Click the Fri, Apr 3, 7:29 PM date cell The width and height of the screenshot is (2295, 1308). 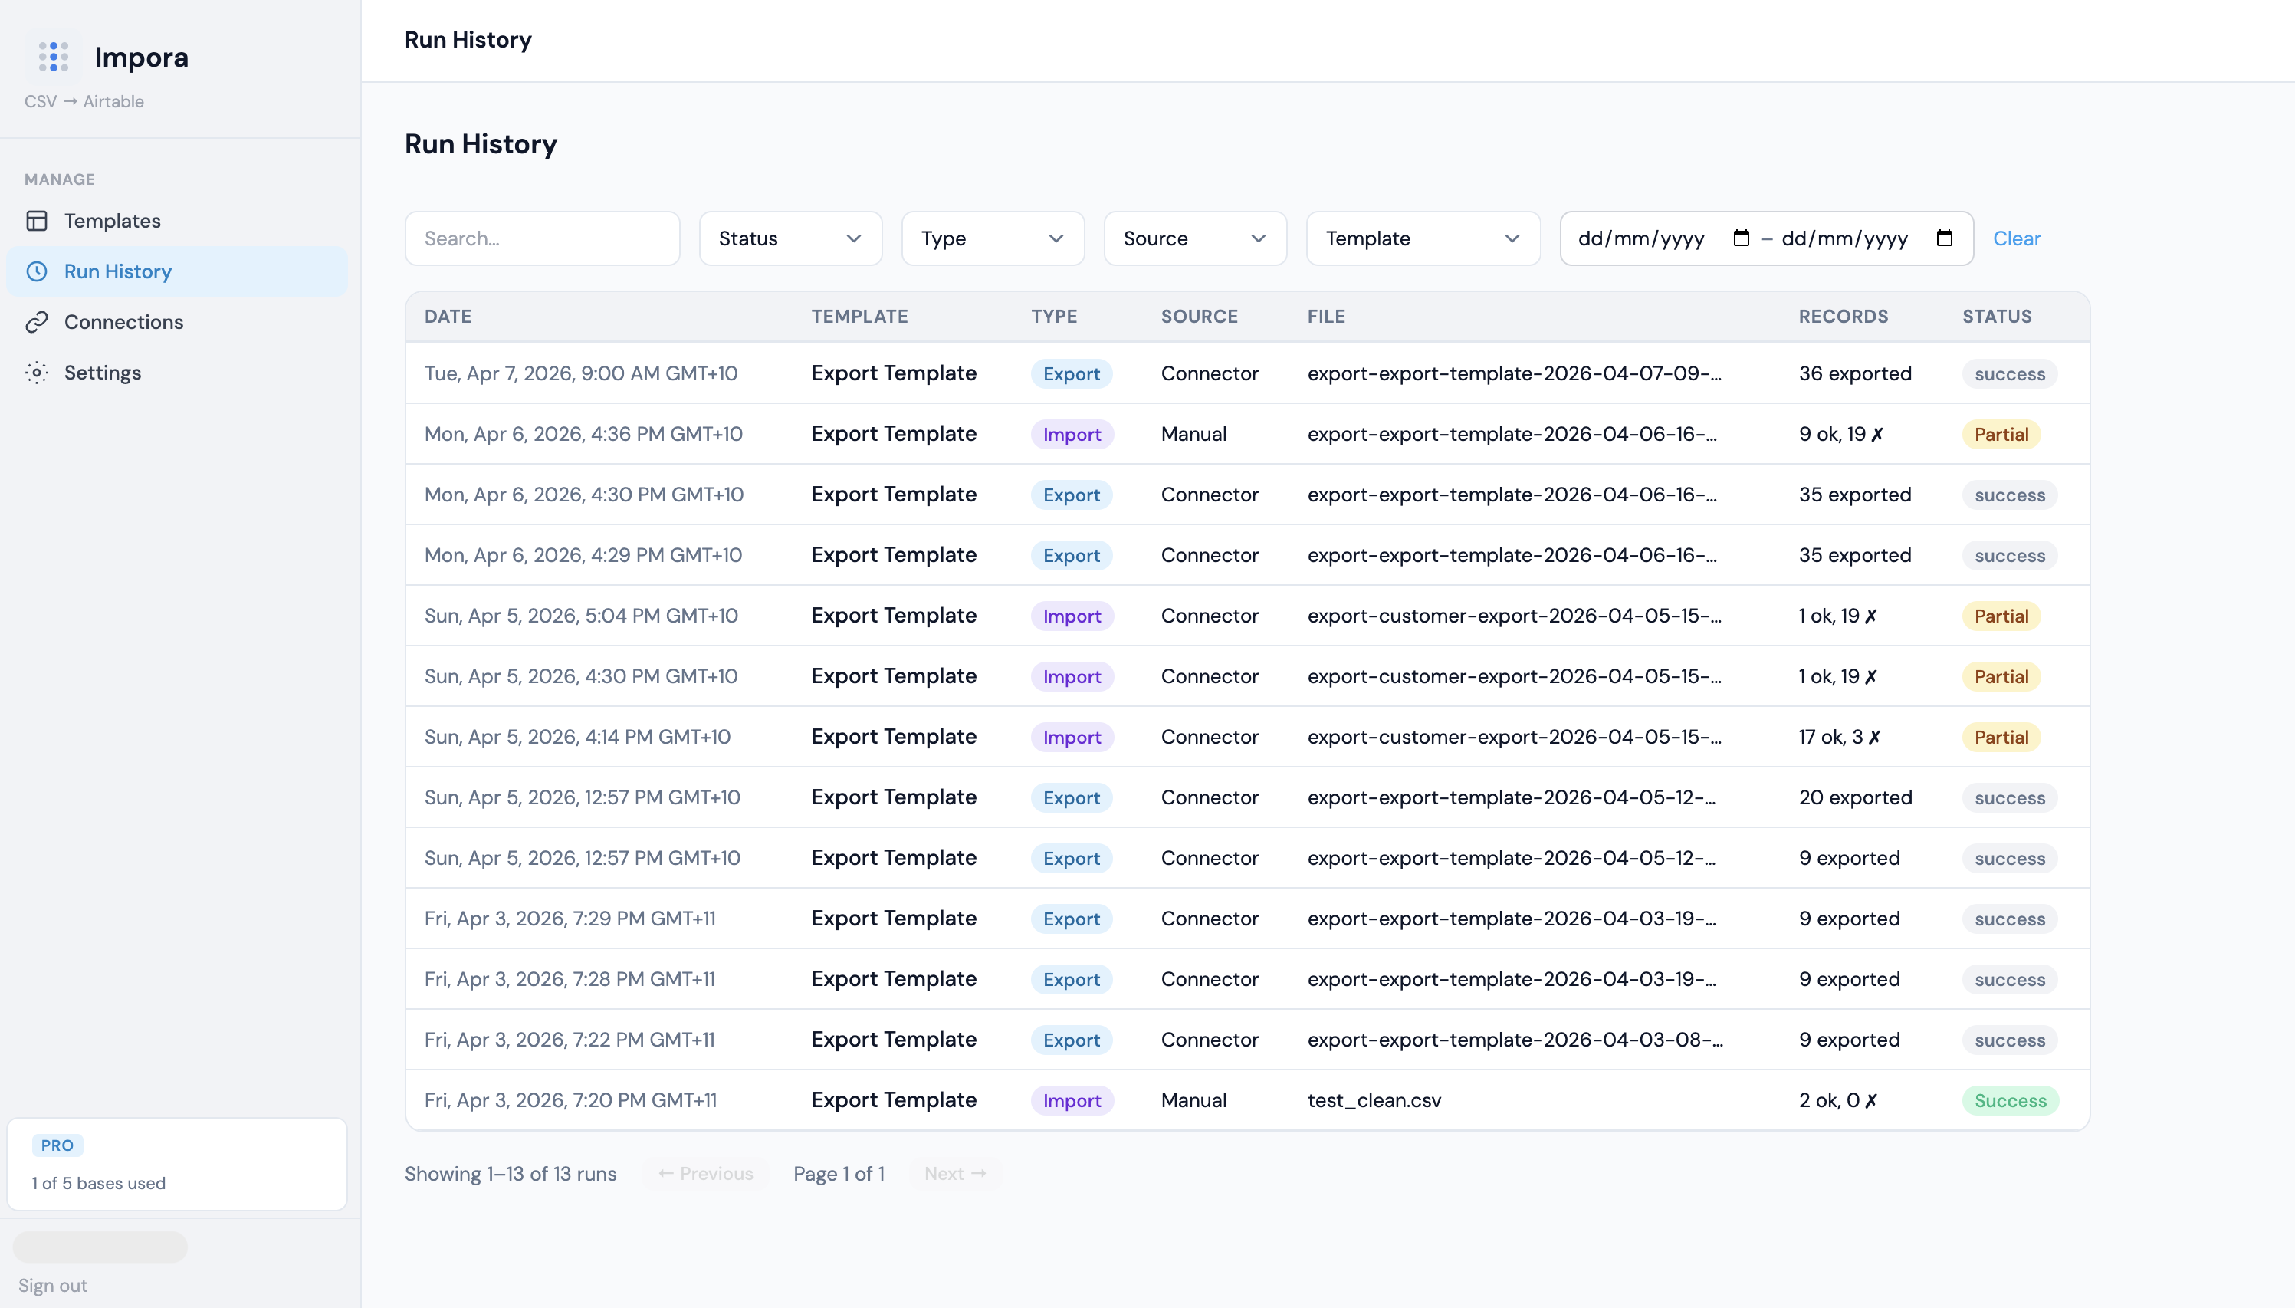click(570, 918)
